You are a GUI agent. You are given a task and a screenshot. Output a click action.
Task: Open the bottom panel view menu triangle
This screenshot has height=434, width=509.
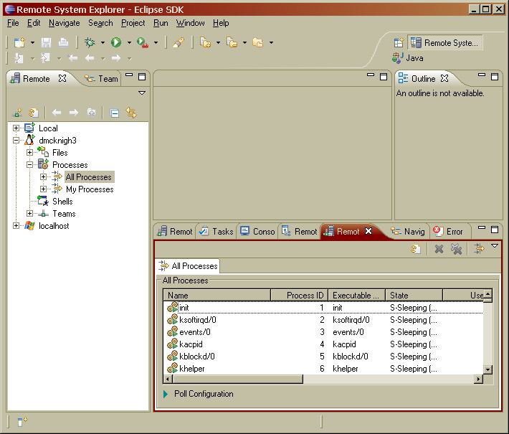click(x=494, y=247)
